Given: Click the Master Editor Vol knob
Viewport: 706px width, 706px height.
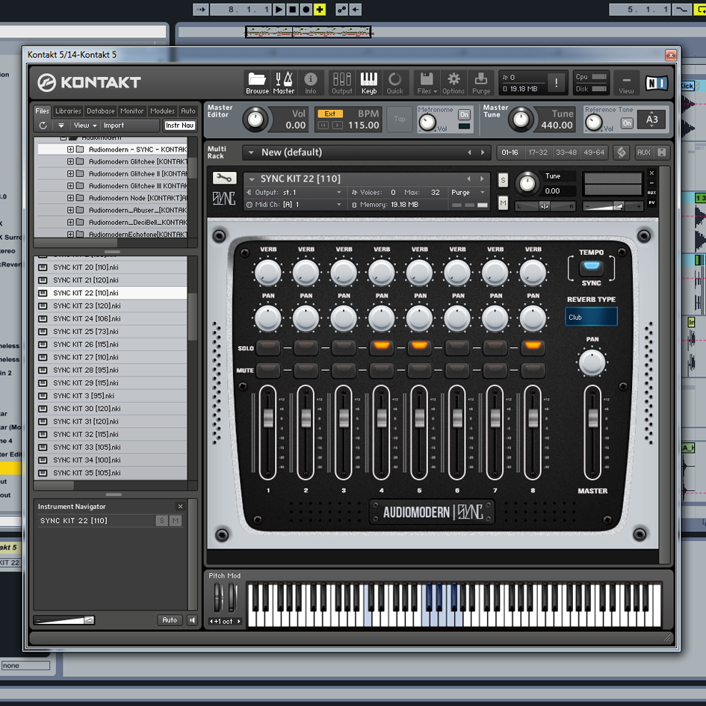Looking at the screenshot, I should tap(256, 120).
